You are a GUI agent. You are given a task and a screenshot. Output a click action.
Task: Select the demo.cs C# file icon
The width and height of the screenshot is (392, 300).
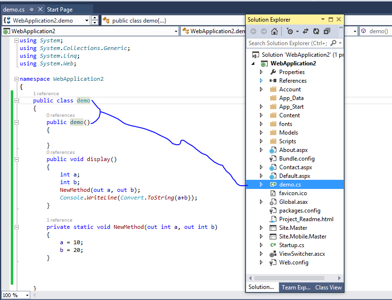point(273,185)
